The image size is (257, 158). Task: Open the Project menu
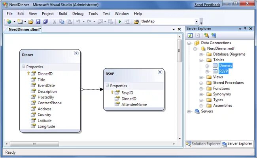pyautogui.click(x=48, y=13)
